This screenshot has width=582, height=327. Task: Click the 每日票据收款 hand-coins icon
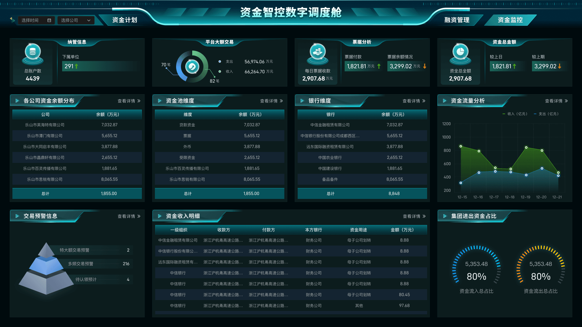point(317,54)
